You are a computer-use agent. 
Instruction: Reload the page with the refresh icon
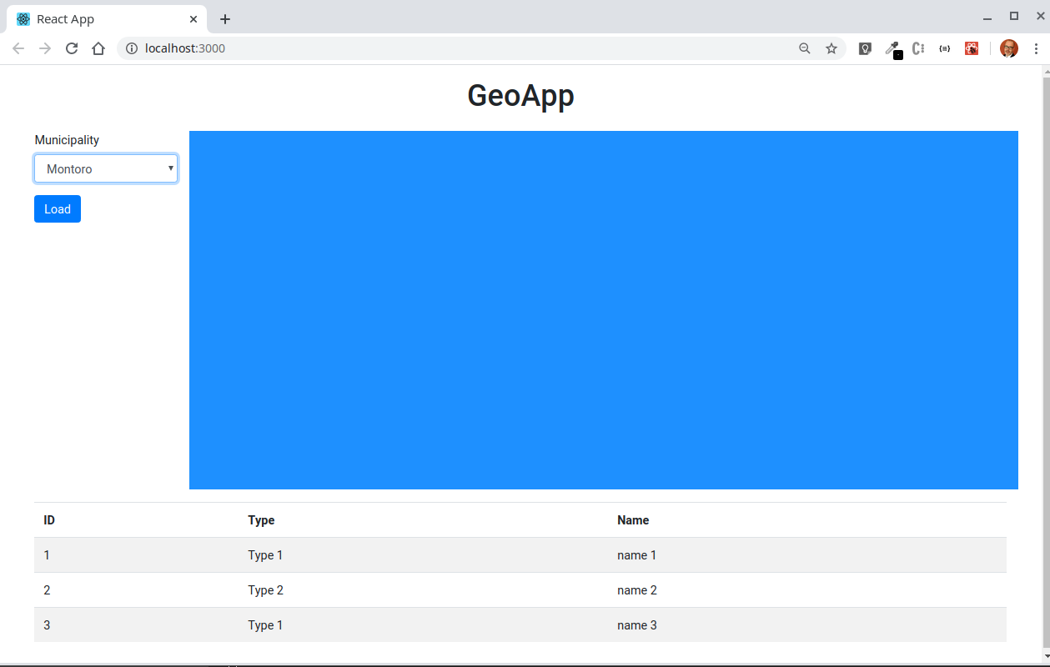tap(71, 48)
